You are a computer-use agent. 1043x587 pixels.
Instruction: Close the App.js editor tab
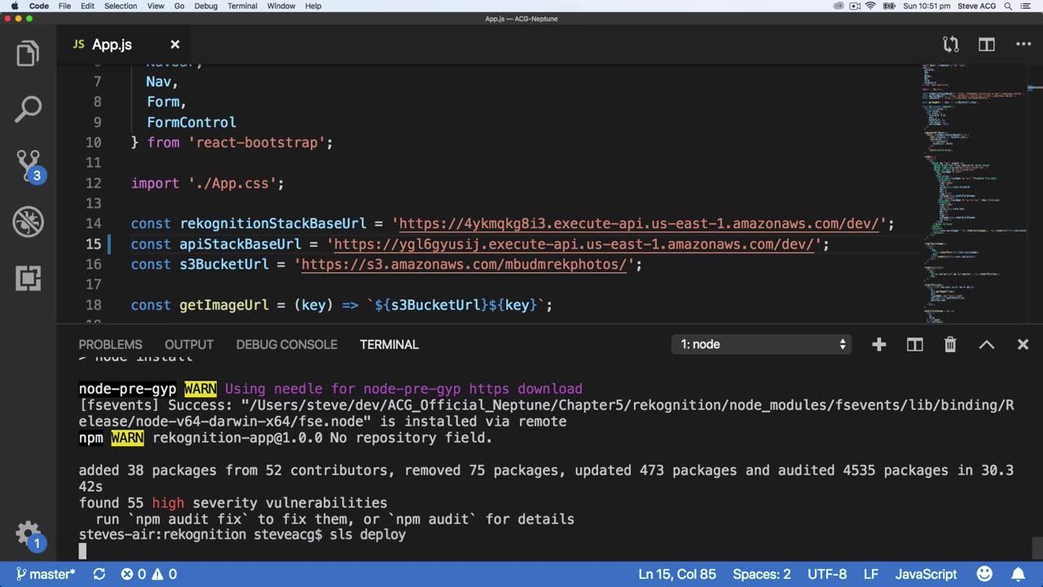pos(175,45)
